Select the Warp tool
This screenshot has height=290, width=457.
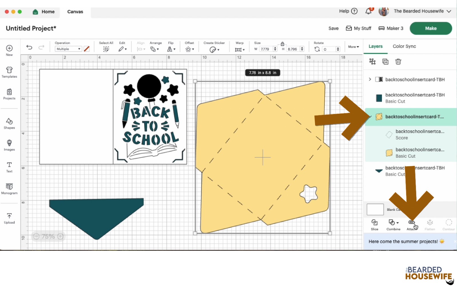[238, 49]
